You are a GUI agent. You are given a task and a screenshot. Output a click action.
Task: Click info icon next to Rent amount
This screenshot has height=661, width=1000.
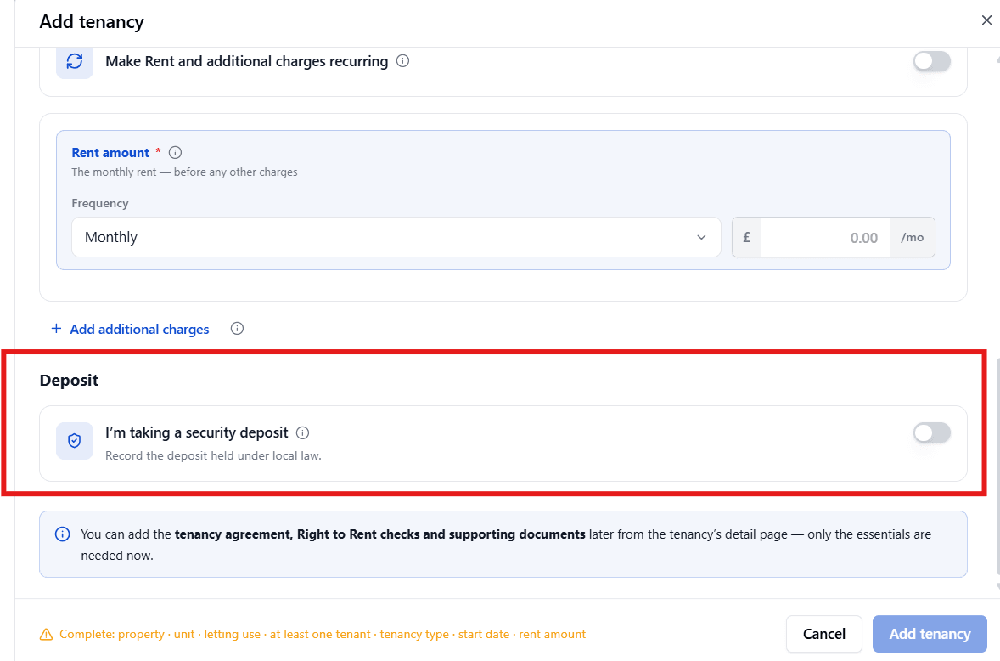pos(176,152)
